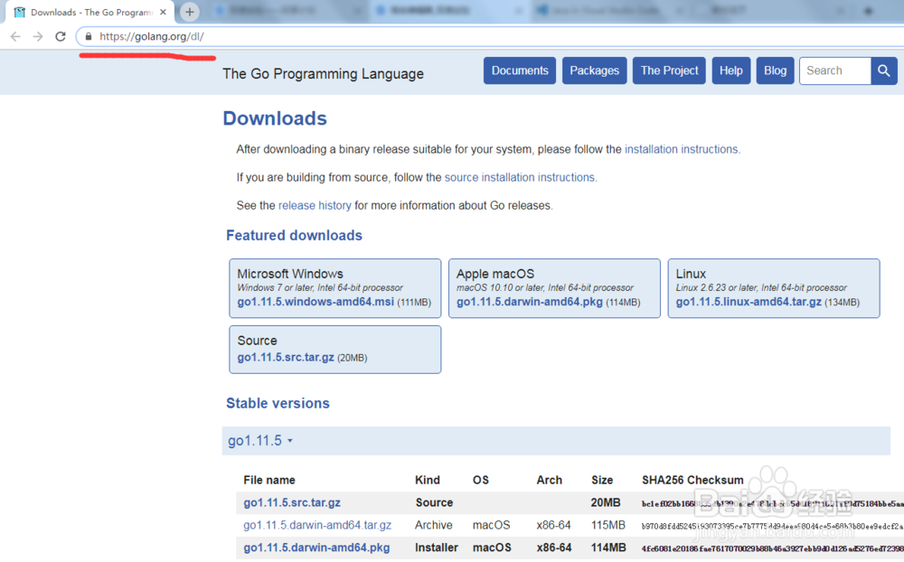Click the padlock site security icon
The height and width of the screenshot is (562, 904).
(89, 36)
